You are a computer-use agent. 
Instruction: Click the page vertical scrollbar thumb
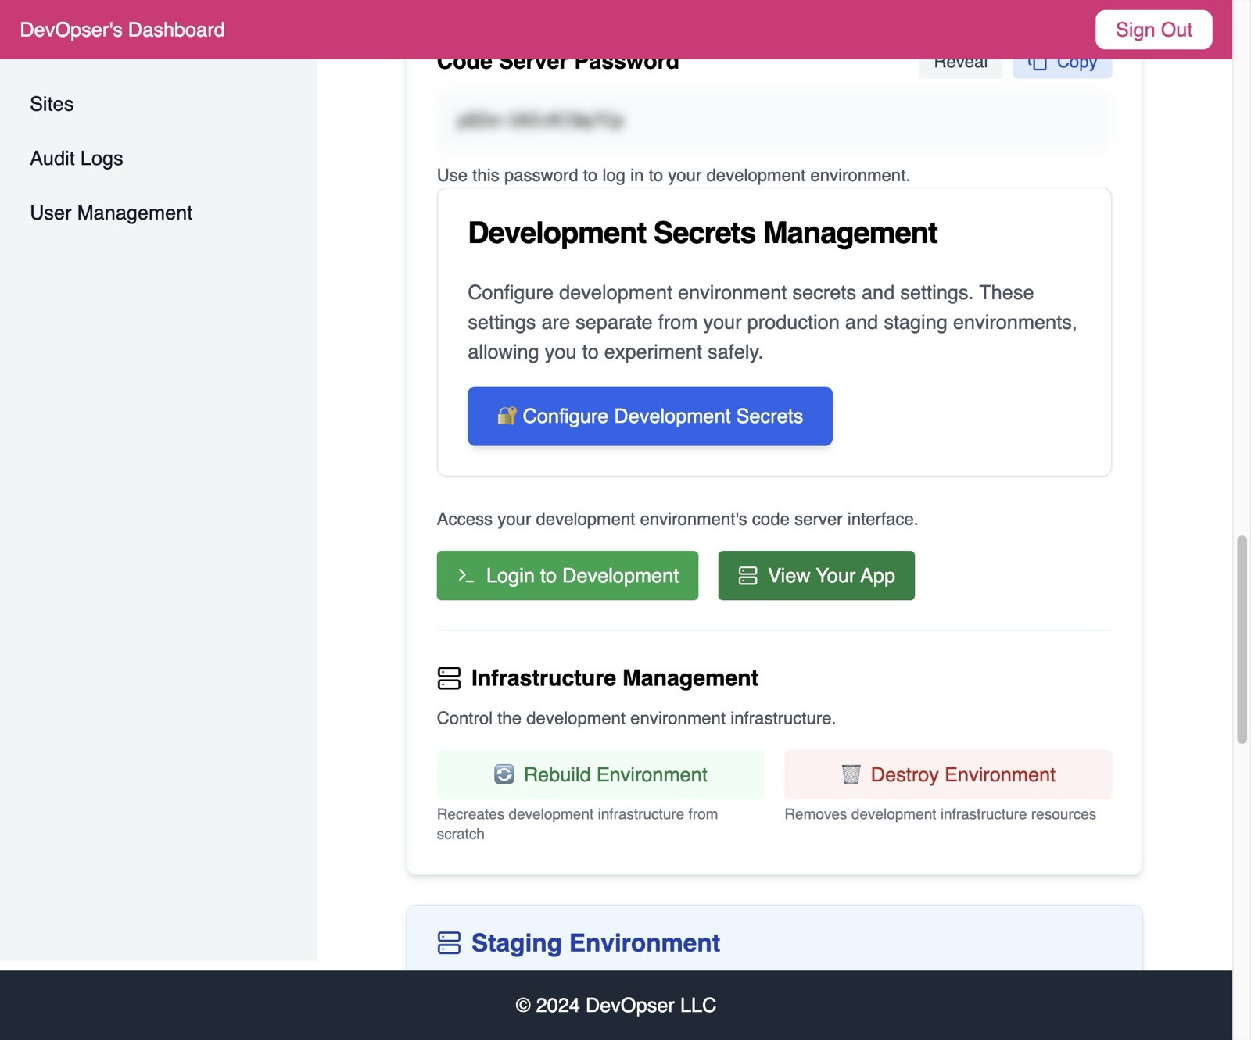(x=1241, y=639)
